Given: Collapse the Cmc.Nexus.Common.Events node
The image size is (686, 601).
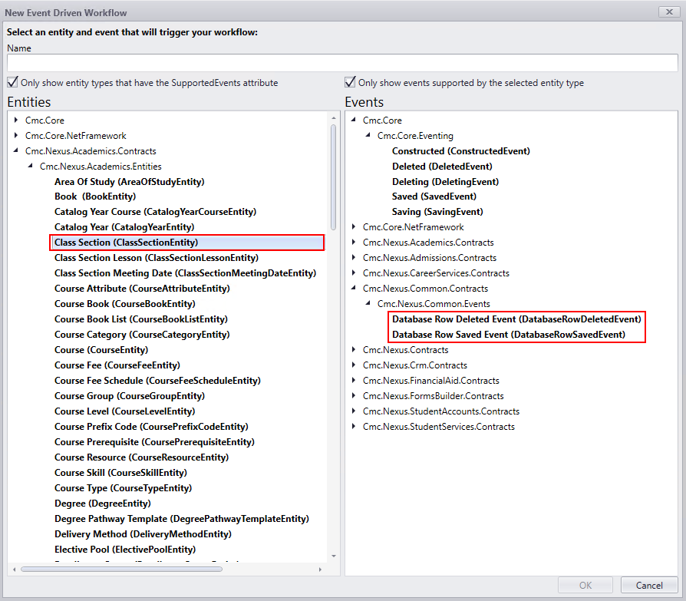Looking at the screenshot, I should pyautogui.click(x=367, y=303).
